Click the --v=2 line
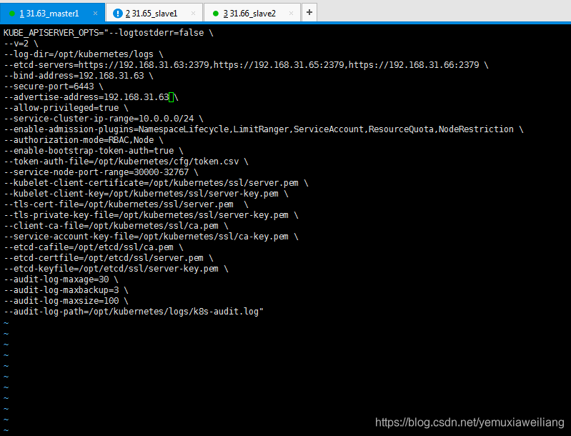Screen dimensions: 571x436 click(x=21, y=44)
